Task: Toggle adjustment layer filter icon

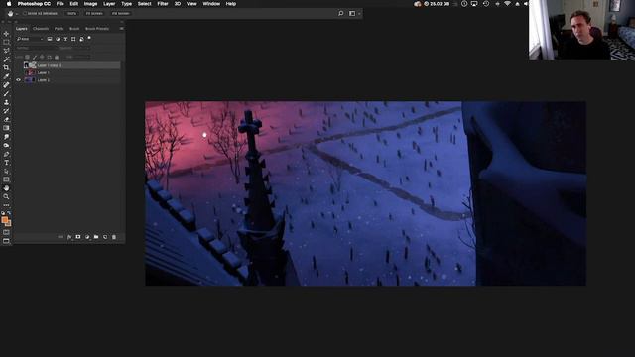Action: coord(58,39)
